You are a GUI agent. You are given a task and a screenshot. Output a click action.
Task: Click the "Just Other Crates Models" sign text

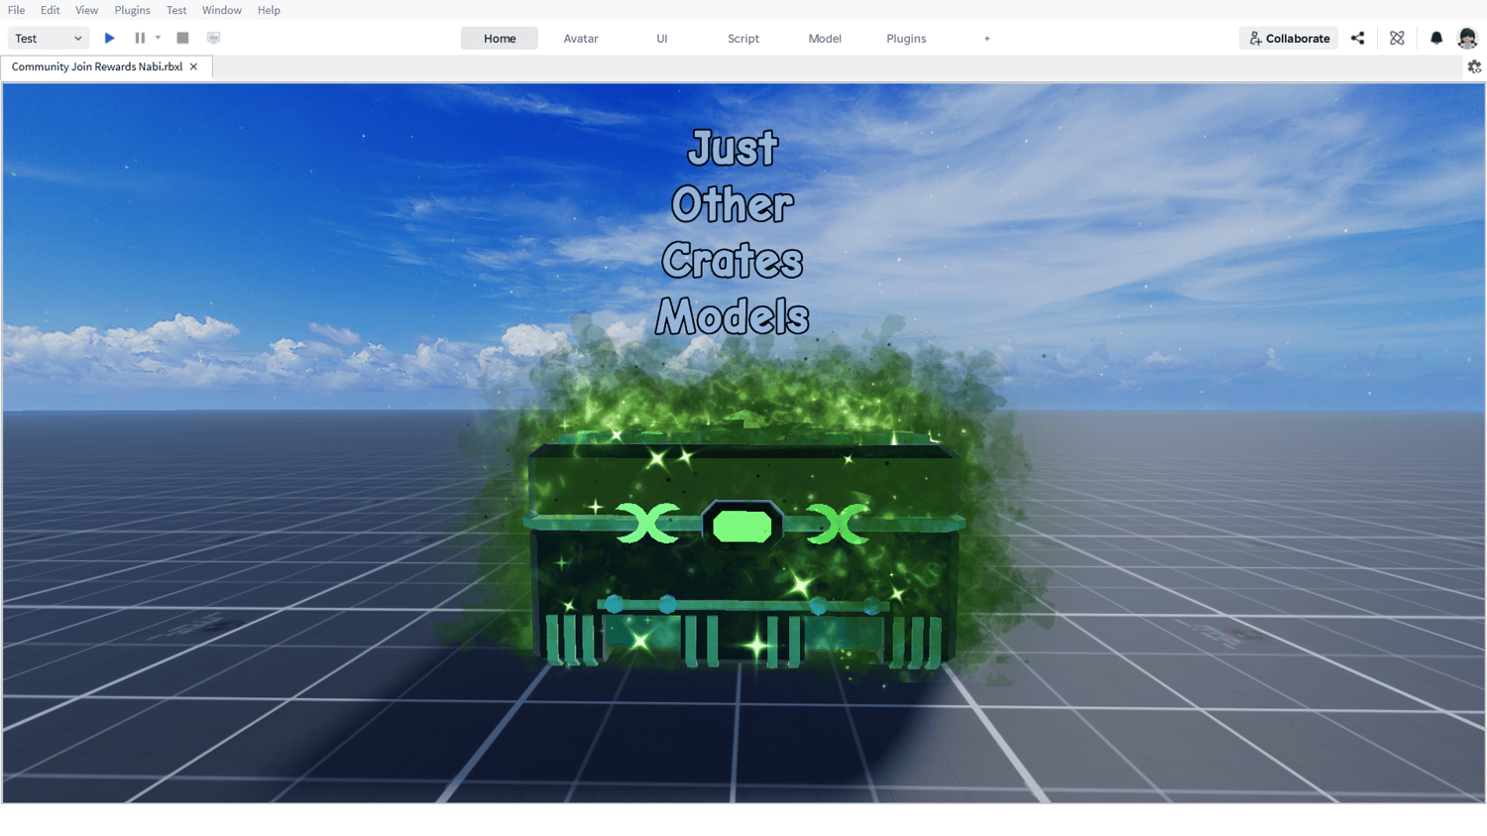pyautogui.click(x=733, y=232)
